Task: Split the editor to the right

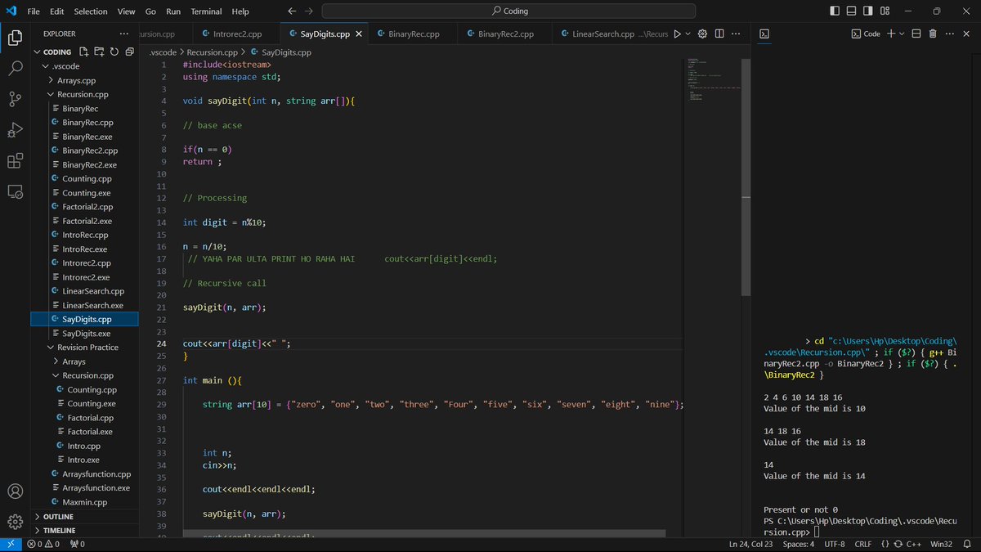Action: pyautogui.click(x=719, y=34)
